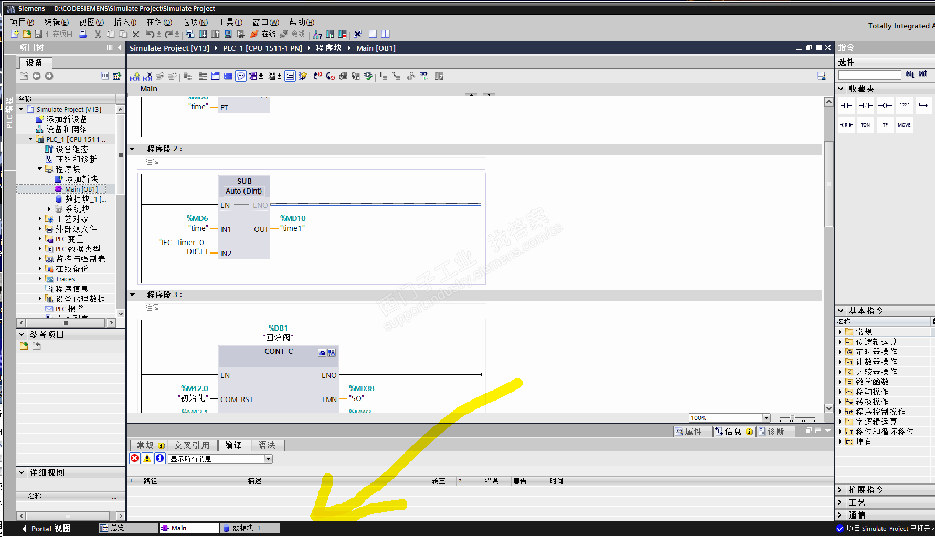The height and width of the screenshot is (537, 935).
Task: Click the search downward icon in instructions panel
Action: (x=910, y=75)
